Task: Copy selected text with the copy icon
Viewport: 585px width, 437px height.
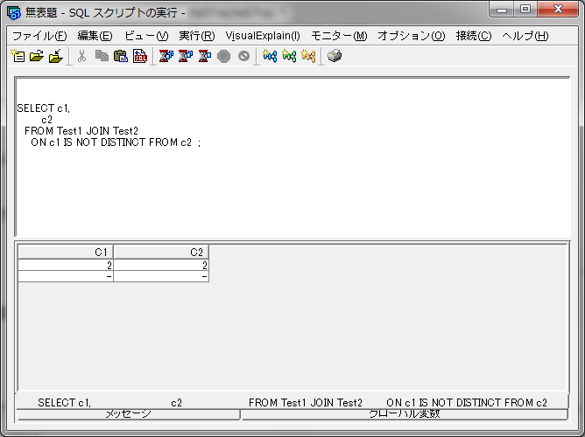Action: 102,56
